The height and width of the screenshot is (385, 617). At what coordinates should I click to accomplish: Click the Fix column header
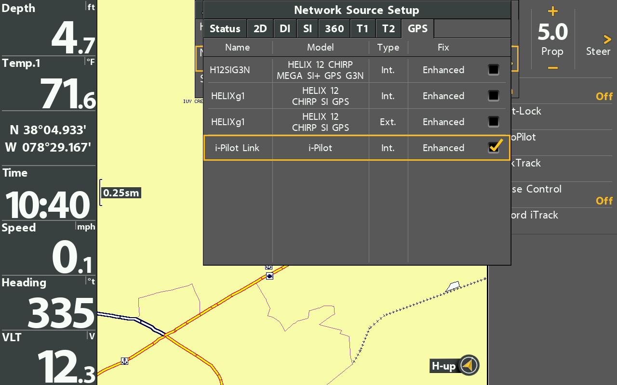[x=443, y=47]
